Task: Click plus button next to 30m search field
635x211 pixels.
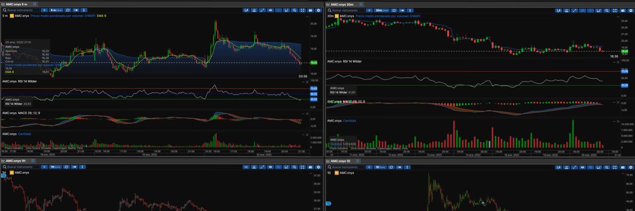Action: click(x=369, y=10)
